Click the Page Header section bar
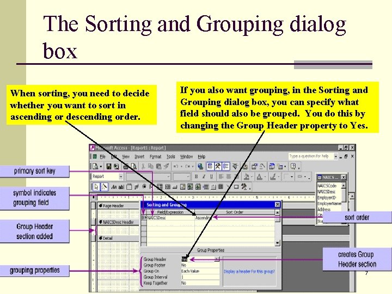 click(x=118, y=206)
